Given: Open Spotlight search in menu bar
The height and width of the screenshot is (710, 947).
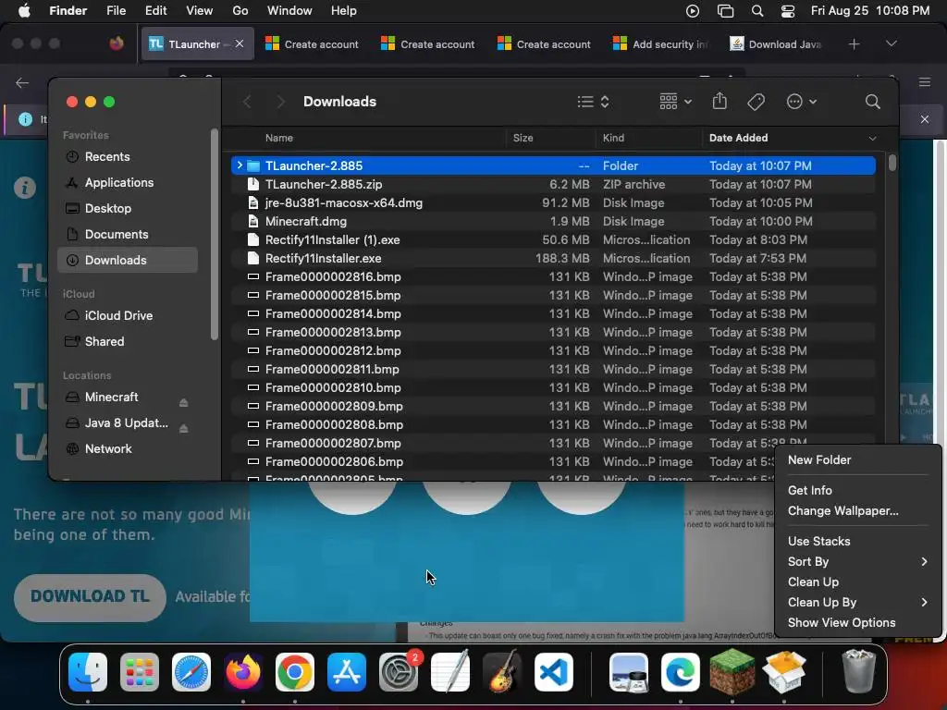Looking at the screenshot, I should pyautogui.click(x=756, y=11).
